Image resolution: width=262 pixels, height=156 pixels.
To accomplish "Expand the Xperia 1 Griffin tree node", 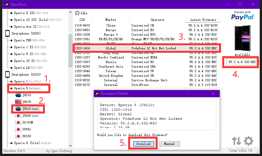I will coord(11,81).
